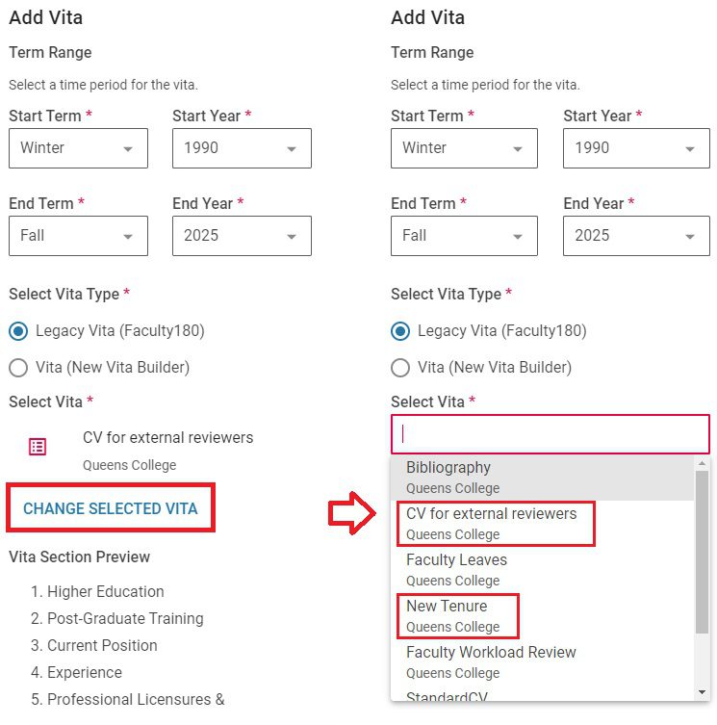
Task: Expand left End Year 2025 dropdown
Action: point(242,236)
